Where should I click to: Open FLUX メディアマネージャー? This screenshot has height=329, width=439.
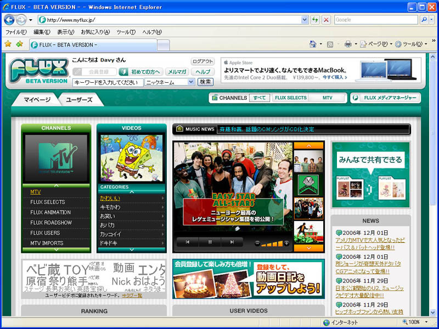pyautogui.click(x=386, y=98)
